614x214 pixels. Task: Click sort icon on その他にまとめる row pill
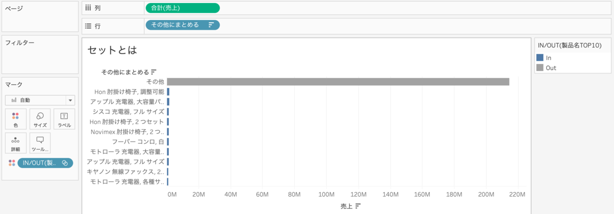pos(211,25)
